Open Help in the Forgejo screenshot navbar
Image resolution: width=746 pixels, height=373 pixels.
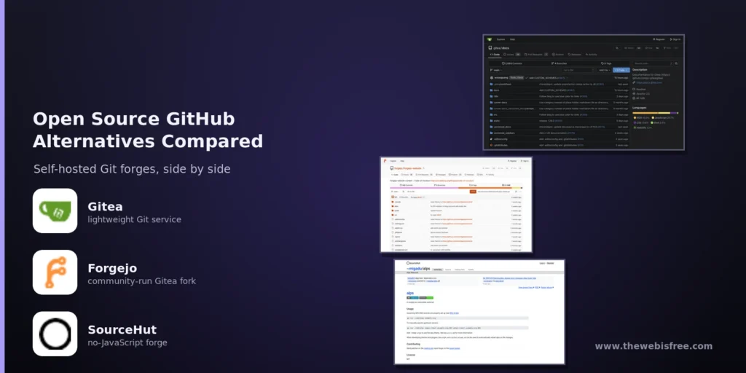click(402, 161)
